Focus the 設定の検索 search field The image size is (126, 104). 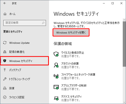pos(25,23)
